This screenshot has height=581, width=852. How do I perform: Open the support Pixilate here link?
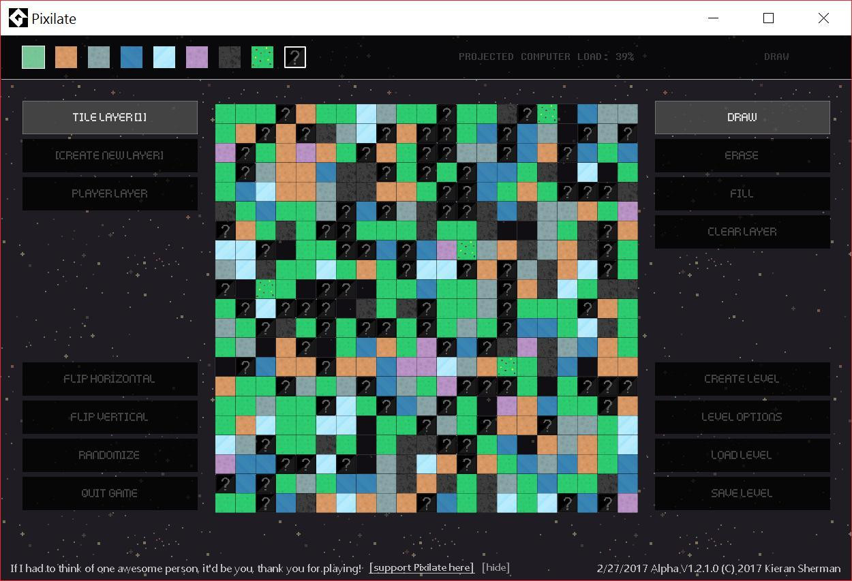[x=421, y=567]
